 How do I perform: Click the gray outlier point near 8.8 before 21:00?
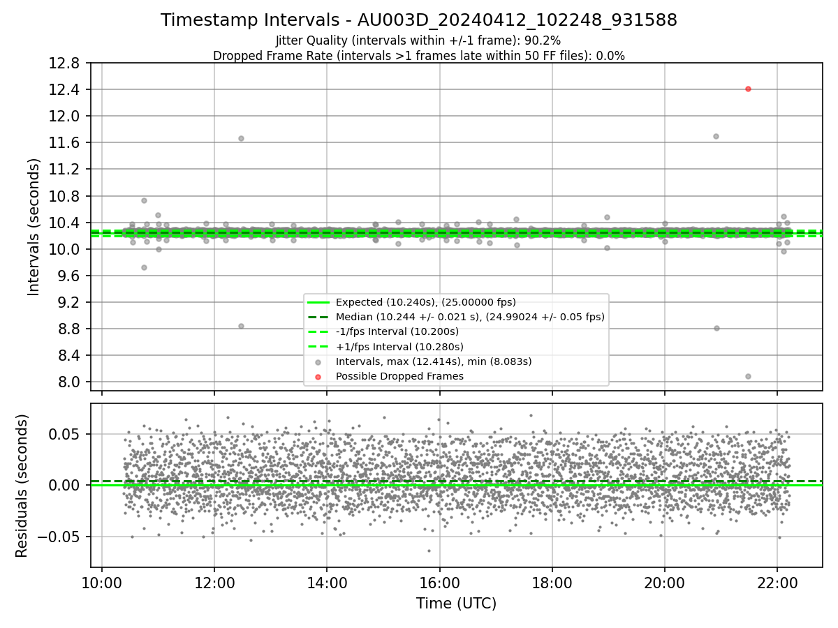click(716, 328)
